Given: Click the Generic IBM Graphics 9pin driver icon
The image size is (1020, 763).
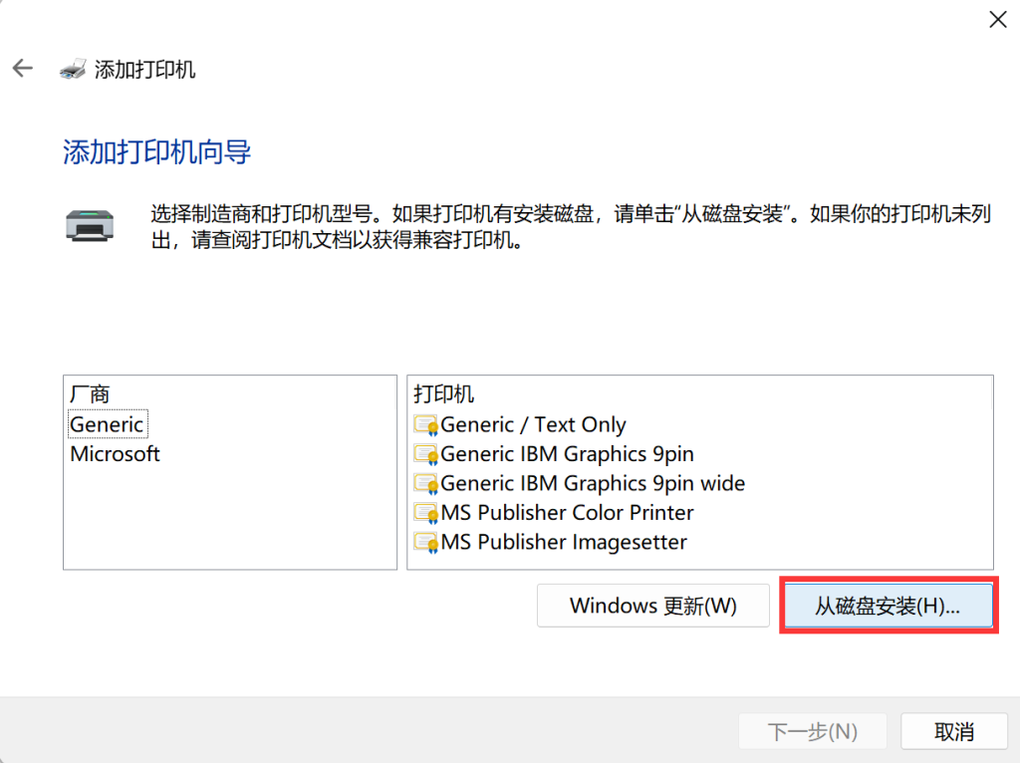Looking at the screenshot, I should 426,455.
